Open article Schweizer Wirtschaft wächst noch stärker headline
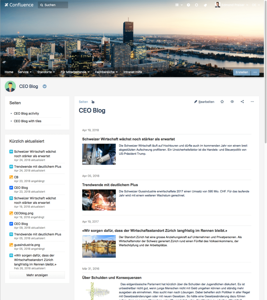This screenshot has width=267, height=300. click(x=129, y=139)
